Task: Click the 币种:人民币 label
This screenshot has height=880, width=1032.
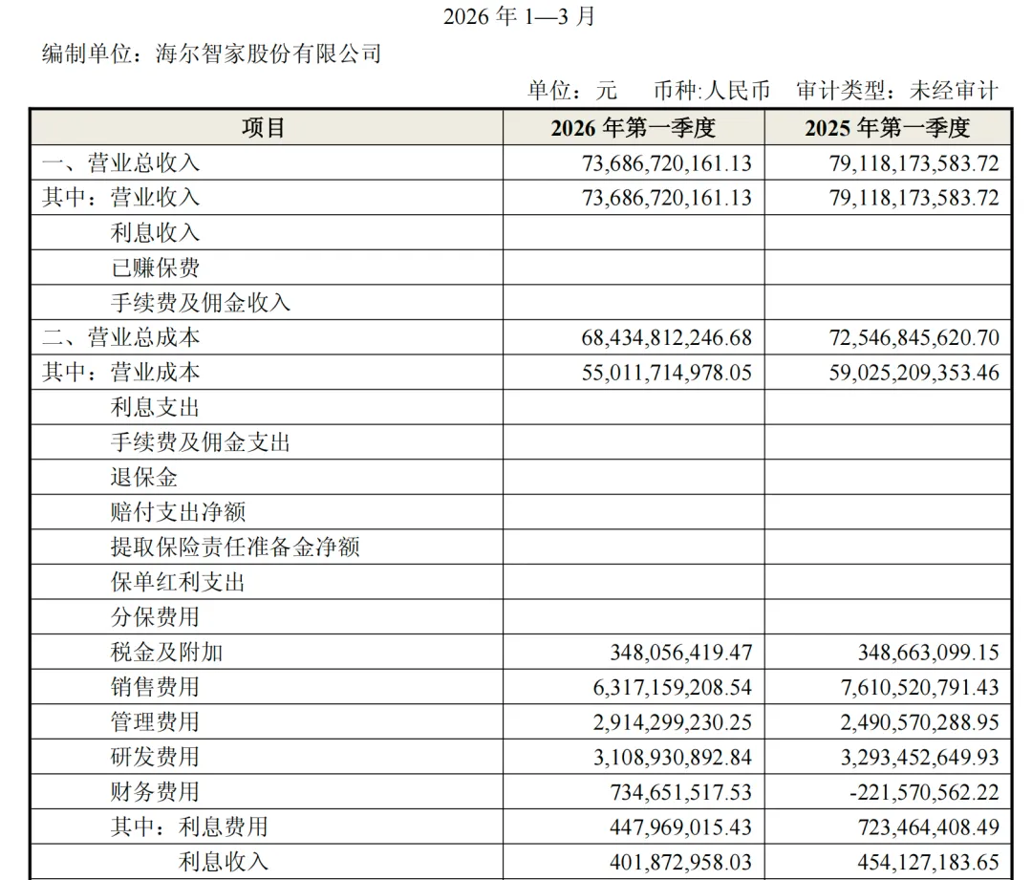Action: 712,90
